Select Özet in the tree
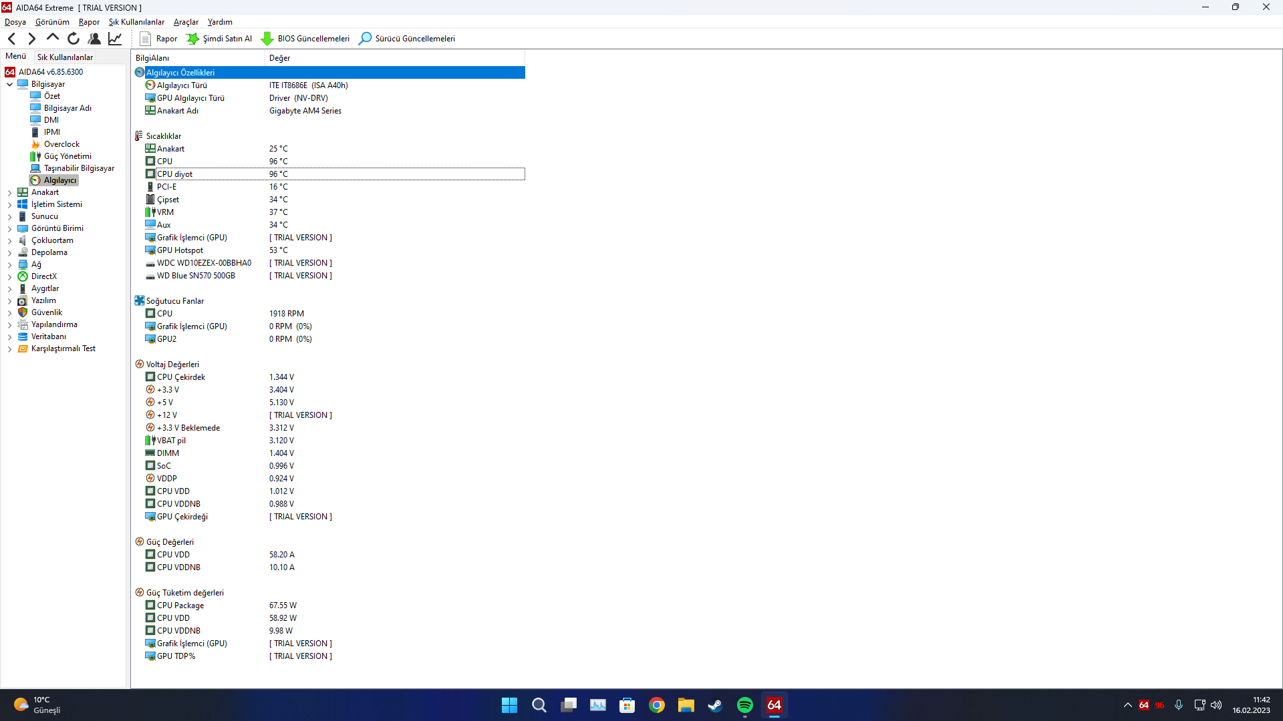This screenshot has height=721, width=1283. point(52,96)
